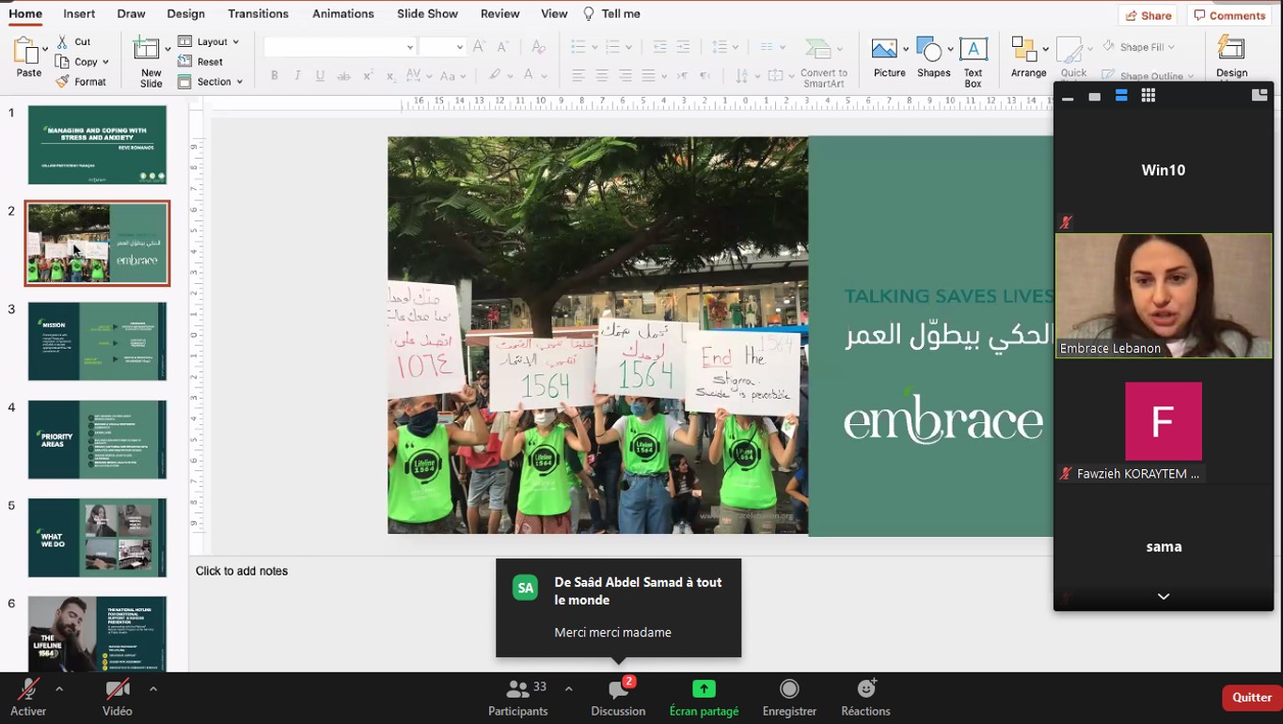Increase the list indent level
This screenshot has height=724, width=1283.
tap(683, 47)
